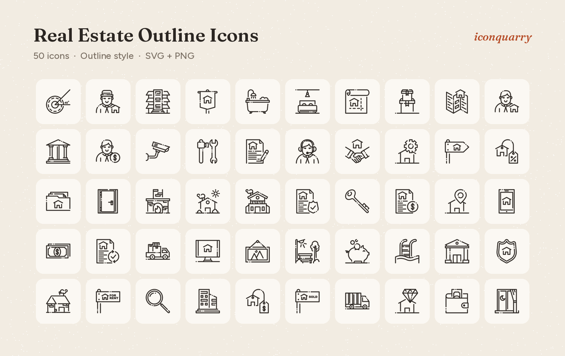Click the hammer and wrench tools icon
Viewport: 565px width, 356px height.
(208, 151)
